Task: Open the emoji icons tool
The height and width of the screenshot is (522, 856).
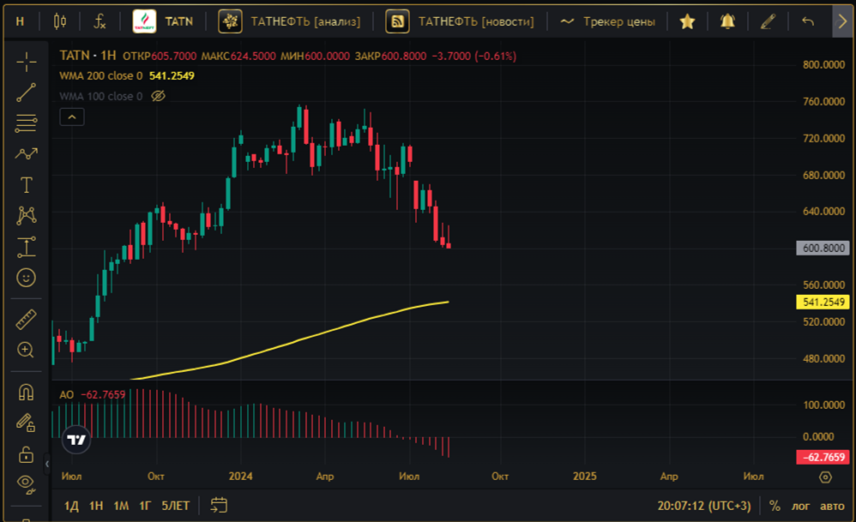Action: coord(27,278)
